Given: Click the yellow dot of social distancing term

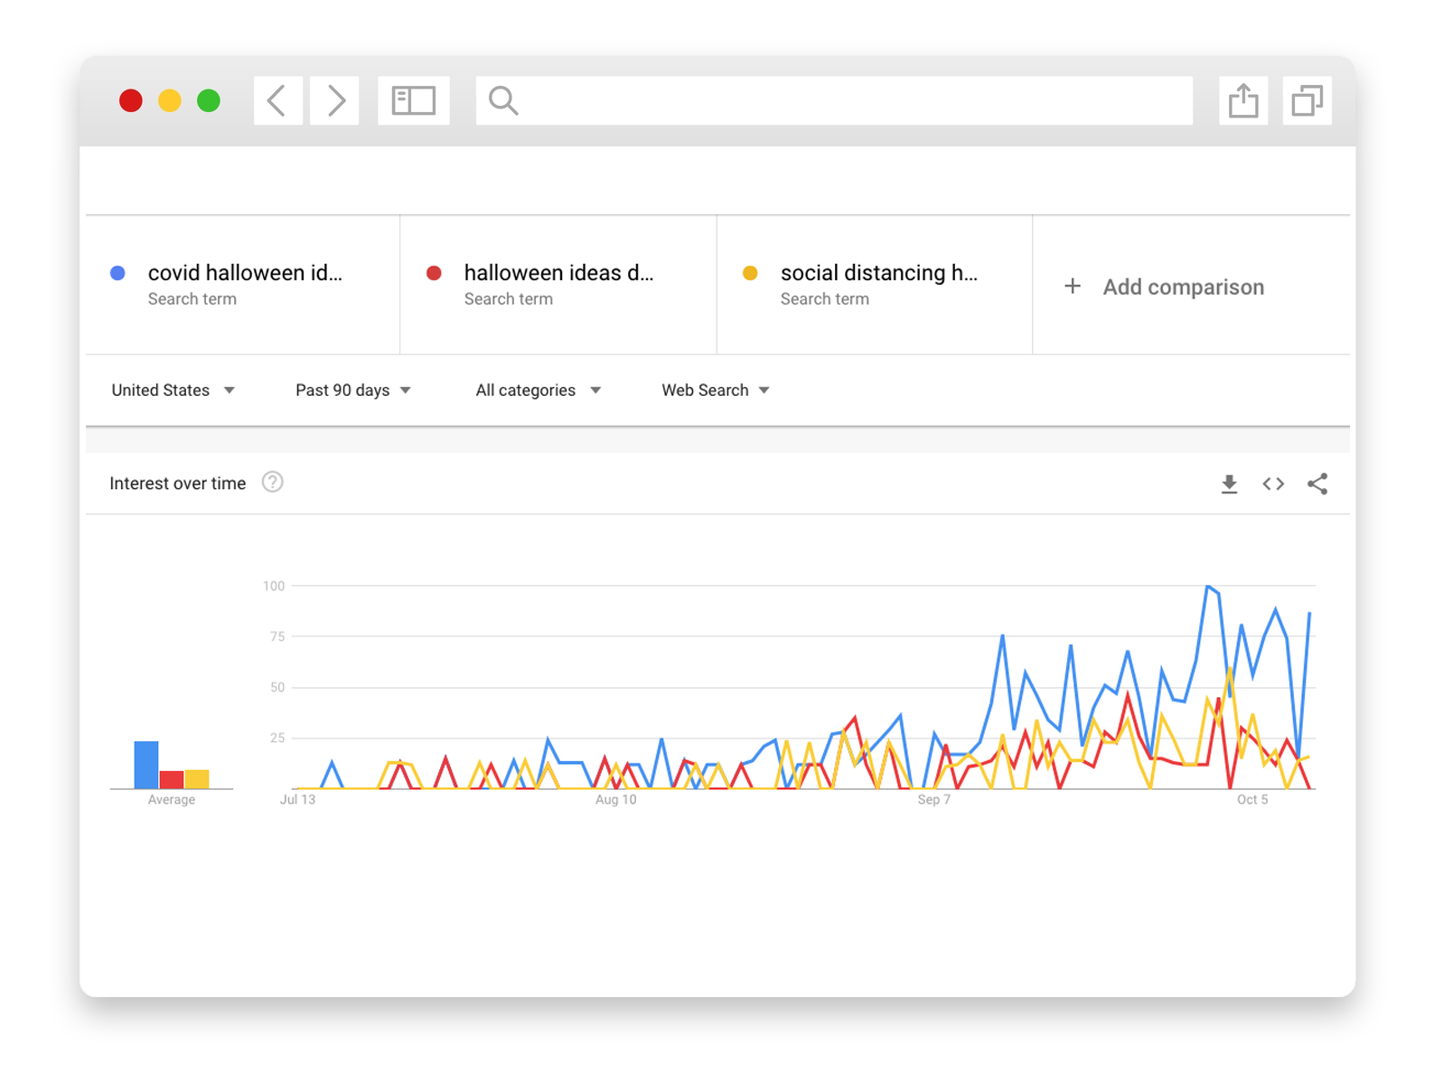Looking at the screenshot, I should tap(750, 273).
